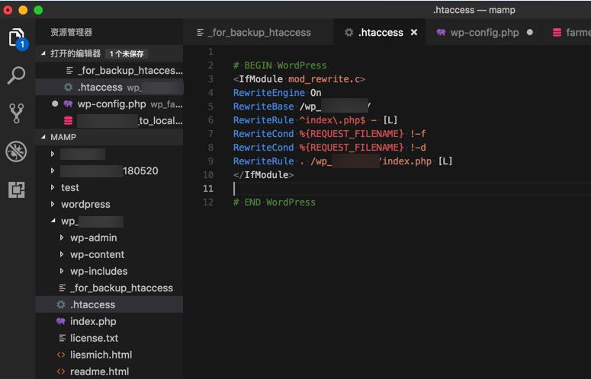Open readme.html from the file tree
Image resolution: width=591 pixels, height=379 pixels.
99,371
